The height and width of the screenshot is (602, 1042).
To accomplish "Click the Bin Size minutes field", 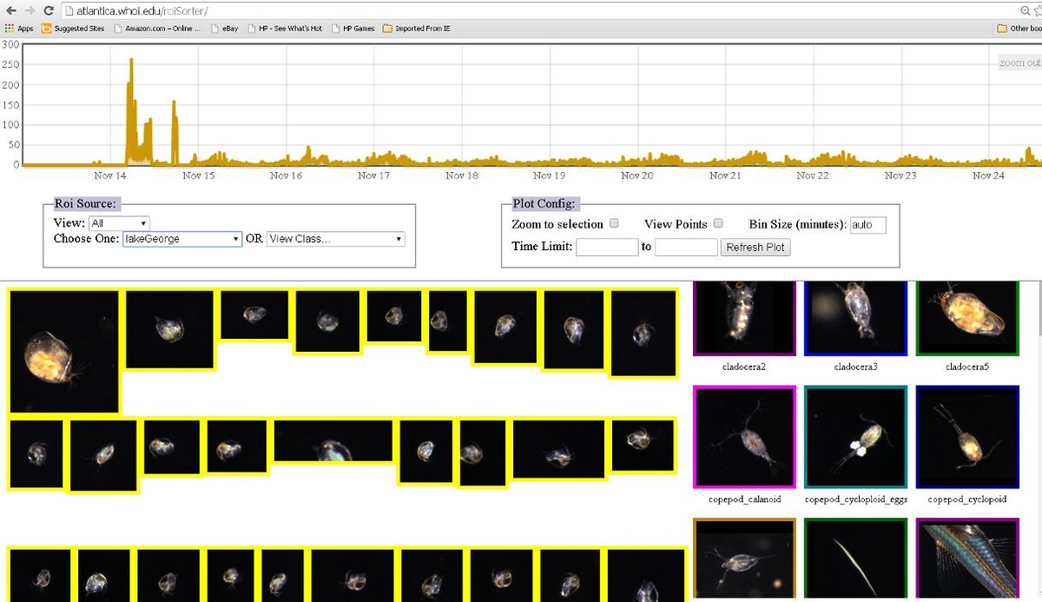I will point(867,225).
